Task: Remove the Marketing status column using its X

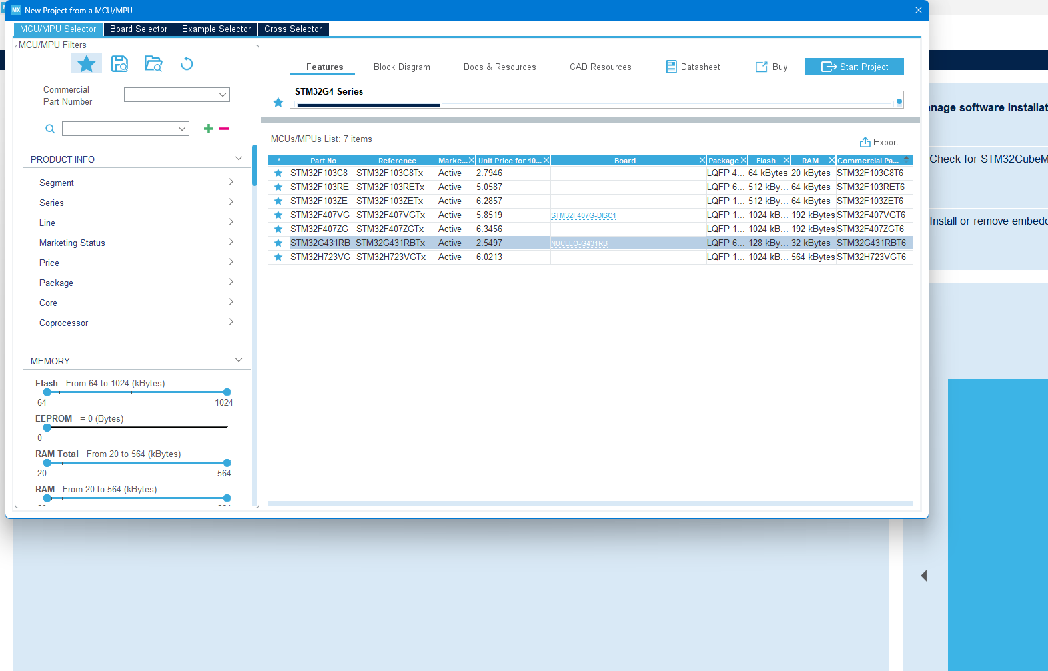Action: 471,161
